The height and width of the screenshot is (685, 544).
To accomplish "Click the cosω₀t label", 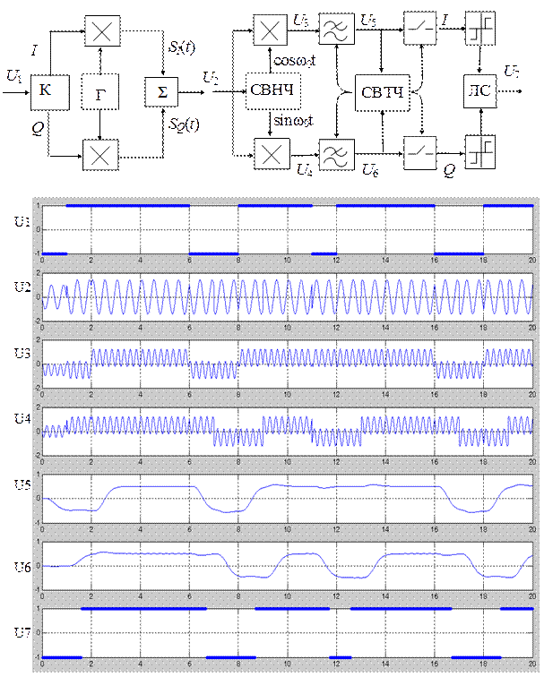I will pyautogui.click(x=294, y=61).
